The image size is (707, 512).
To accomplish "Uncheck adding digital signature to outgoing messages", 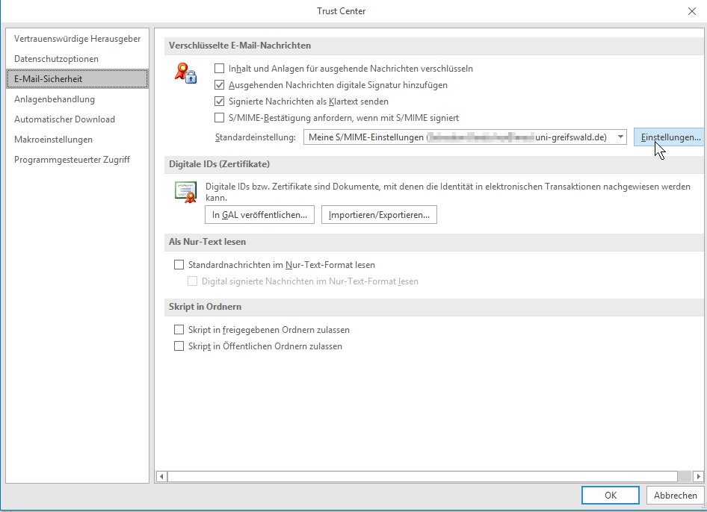I will tap(220, 85).
